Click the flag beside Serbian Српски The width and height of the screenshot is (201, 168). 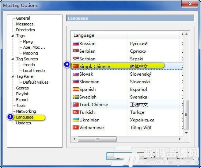pos(76,51)
